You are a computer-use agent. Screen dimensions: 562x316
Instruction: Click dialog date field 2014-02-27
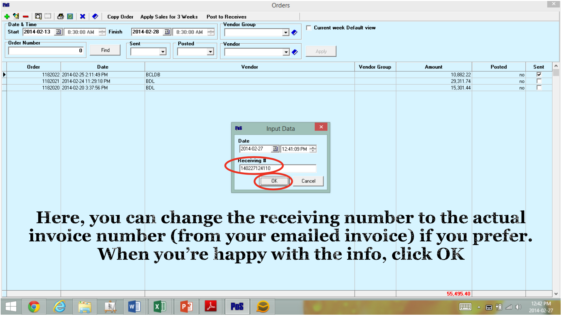coord(256,149)
